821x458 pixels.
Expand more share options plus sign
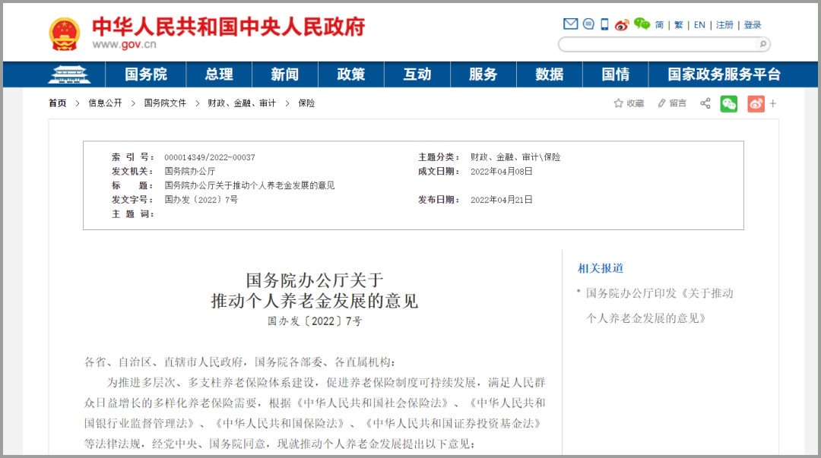coord(773,103)
